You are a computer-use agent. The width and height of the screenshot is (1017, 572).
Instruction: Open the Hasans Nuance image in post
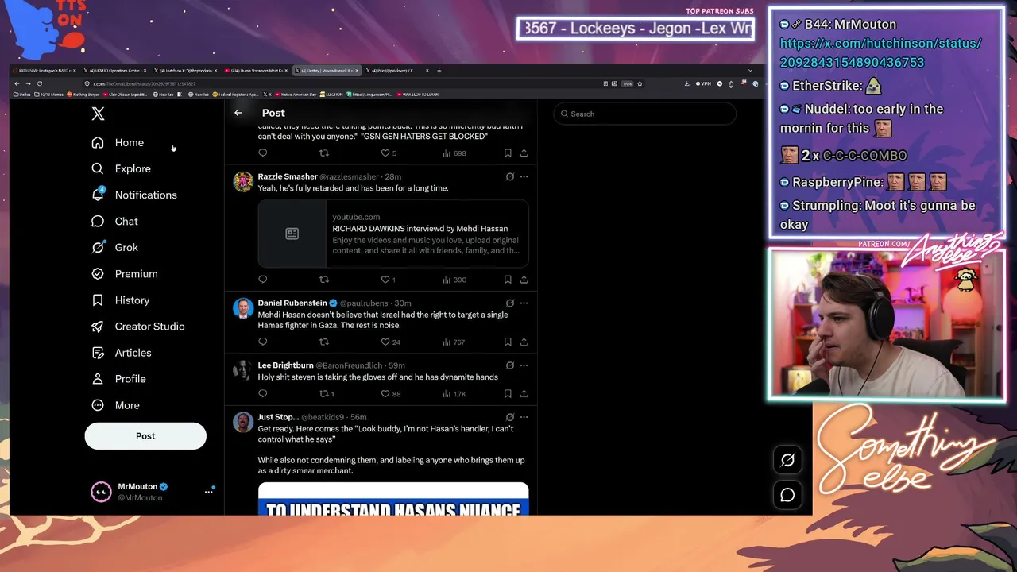(393, 499)
